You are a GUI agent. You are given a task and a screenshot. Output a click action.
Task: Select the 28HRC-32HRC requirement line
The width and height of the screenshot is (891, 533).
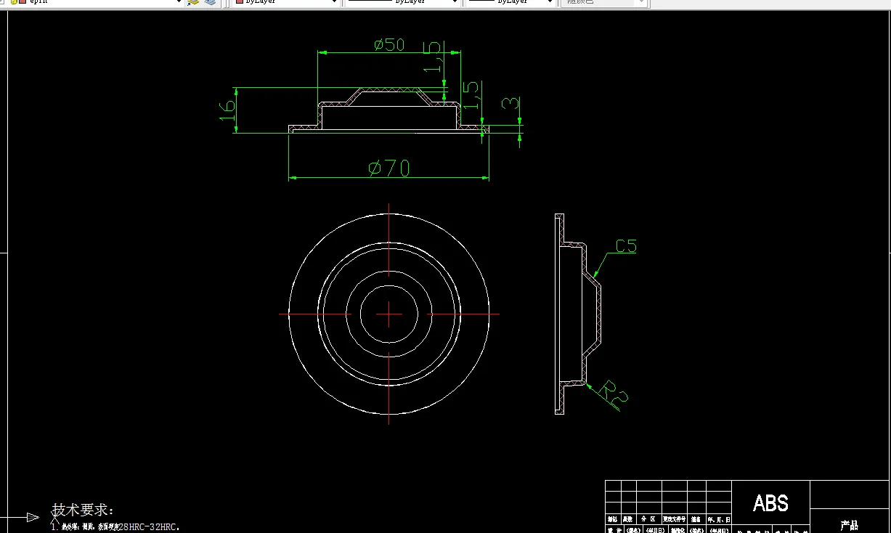coord(115,527)
